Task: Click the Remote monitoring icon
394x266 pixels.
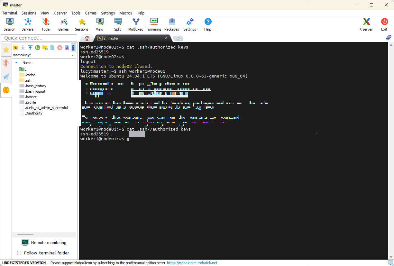Action: click(25, 243)
